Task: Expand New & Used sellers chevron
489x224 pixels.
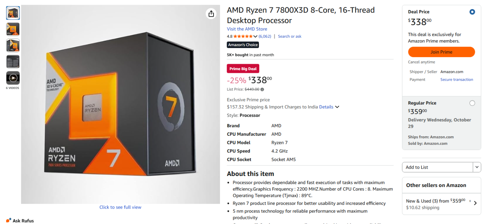Action: [x=475, y=203]
